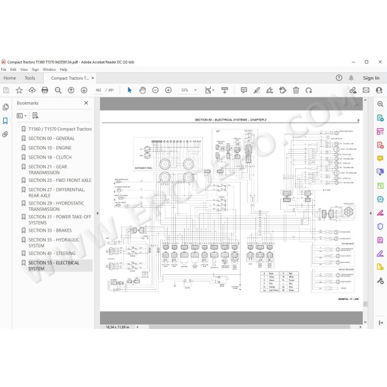Viewport: 387px width, 387px height.
Task: Switch to the Home tab
Action: 9,78
